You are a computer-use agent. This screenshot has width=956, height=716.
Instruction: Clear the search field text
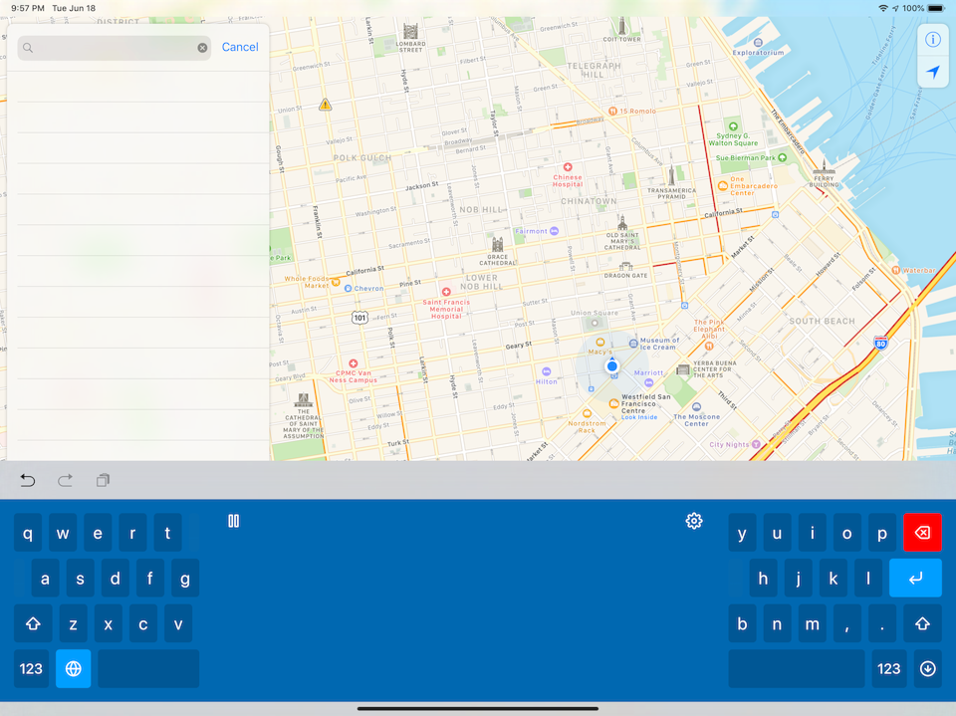(x=202, y=48)
